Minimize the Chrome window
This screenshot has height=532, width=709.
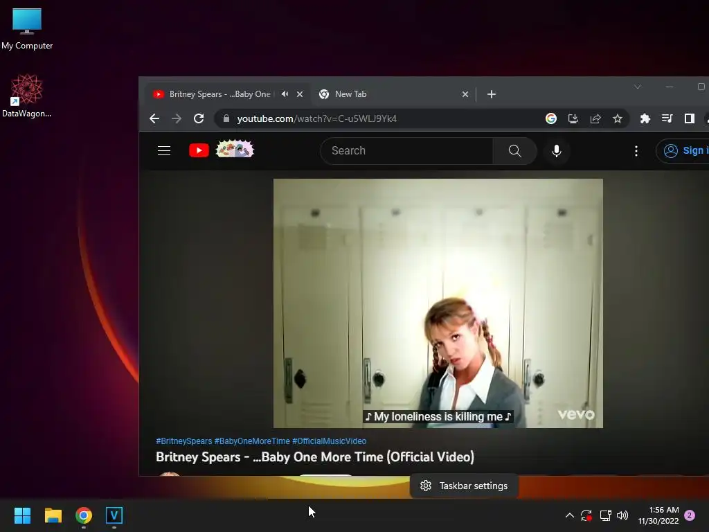point(670,87)
